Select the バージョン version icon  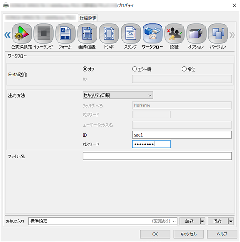[218, 33]
